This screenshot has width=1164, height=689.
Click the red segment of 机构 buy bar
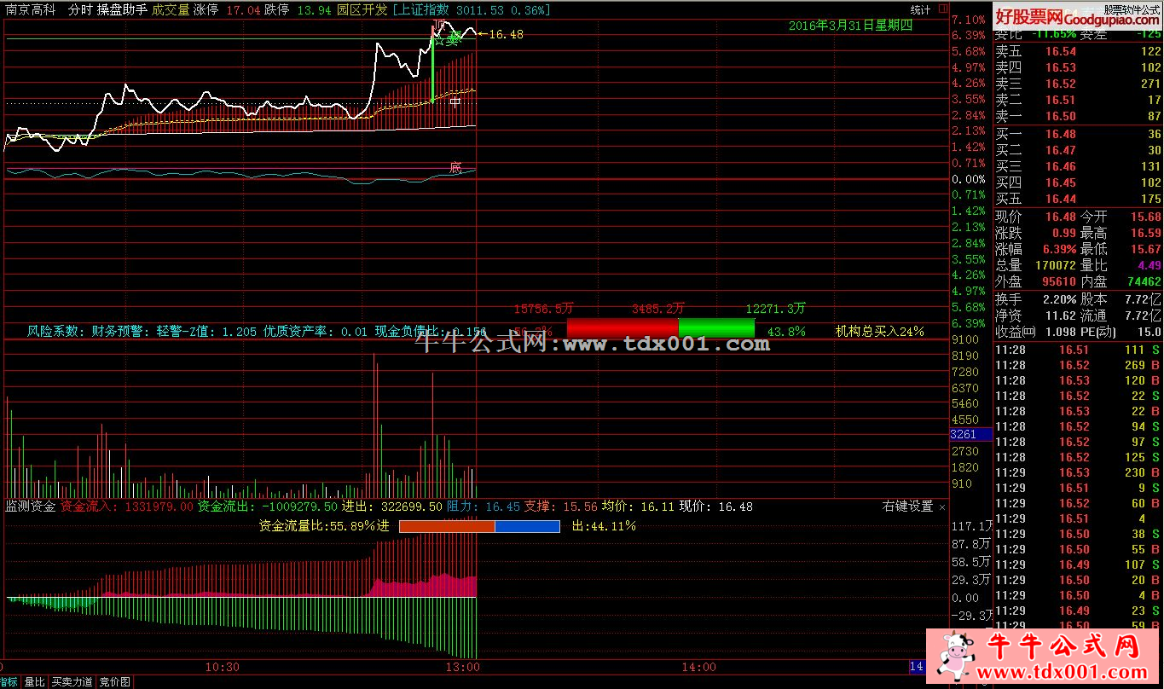click(623, 327)
